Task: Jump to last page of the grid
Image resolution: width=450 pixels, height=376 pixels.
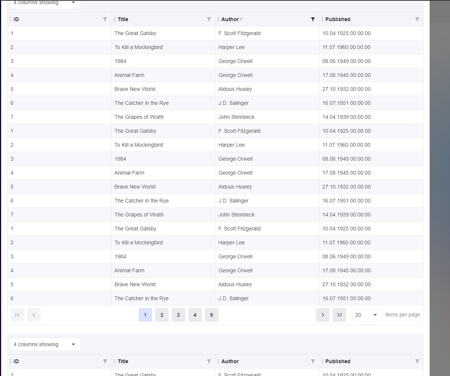Action: click(x=339, y=315)
